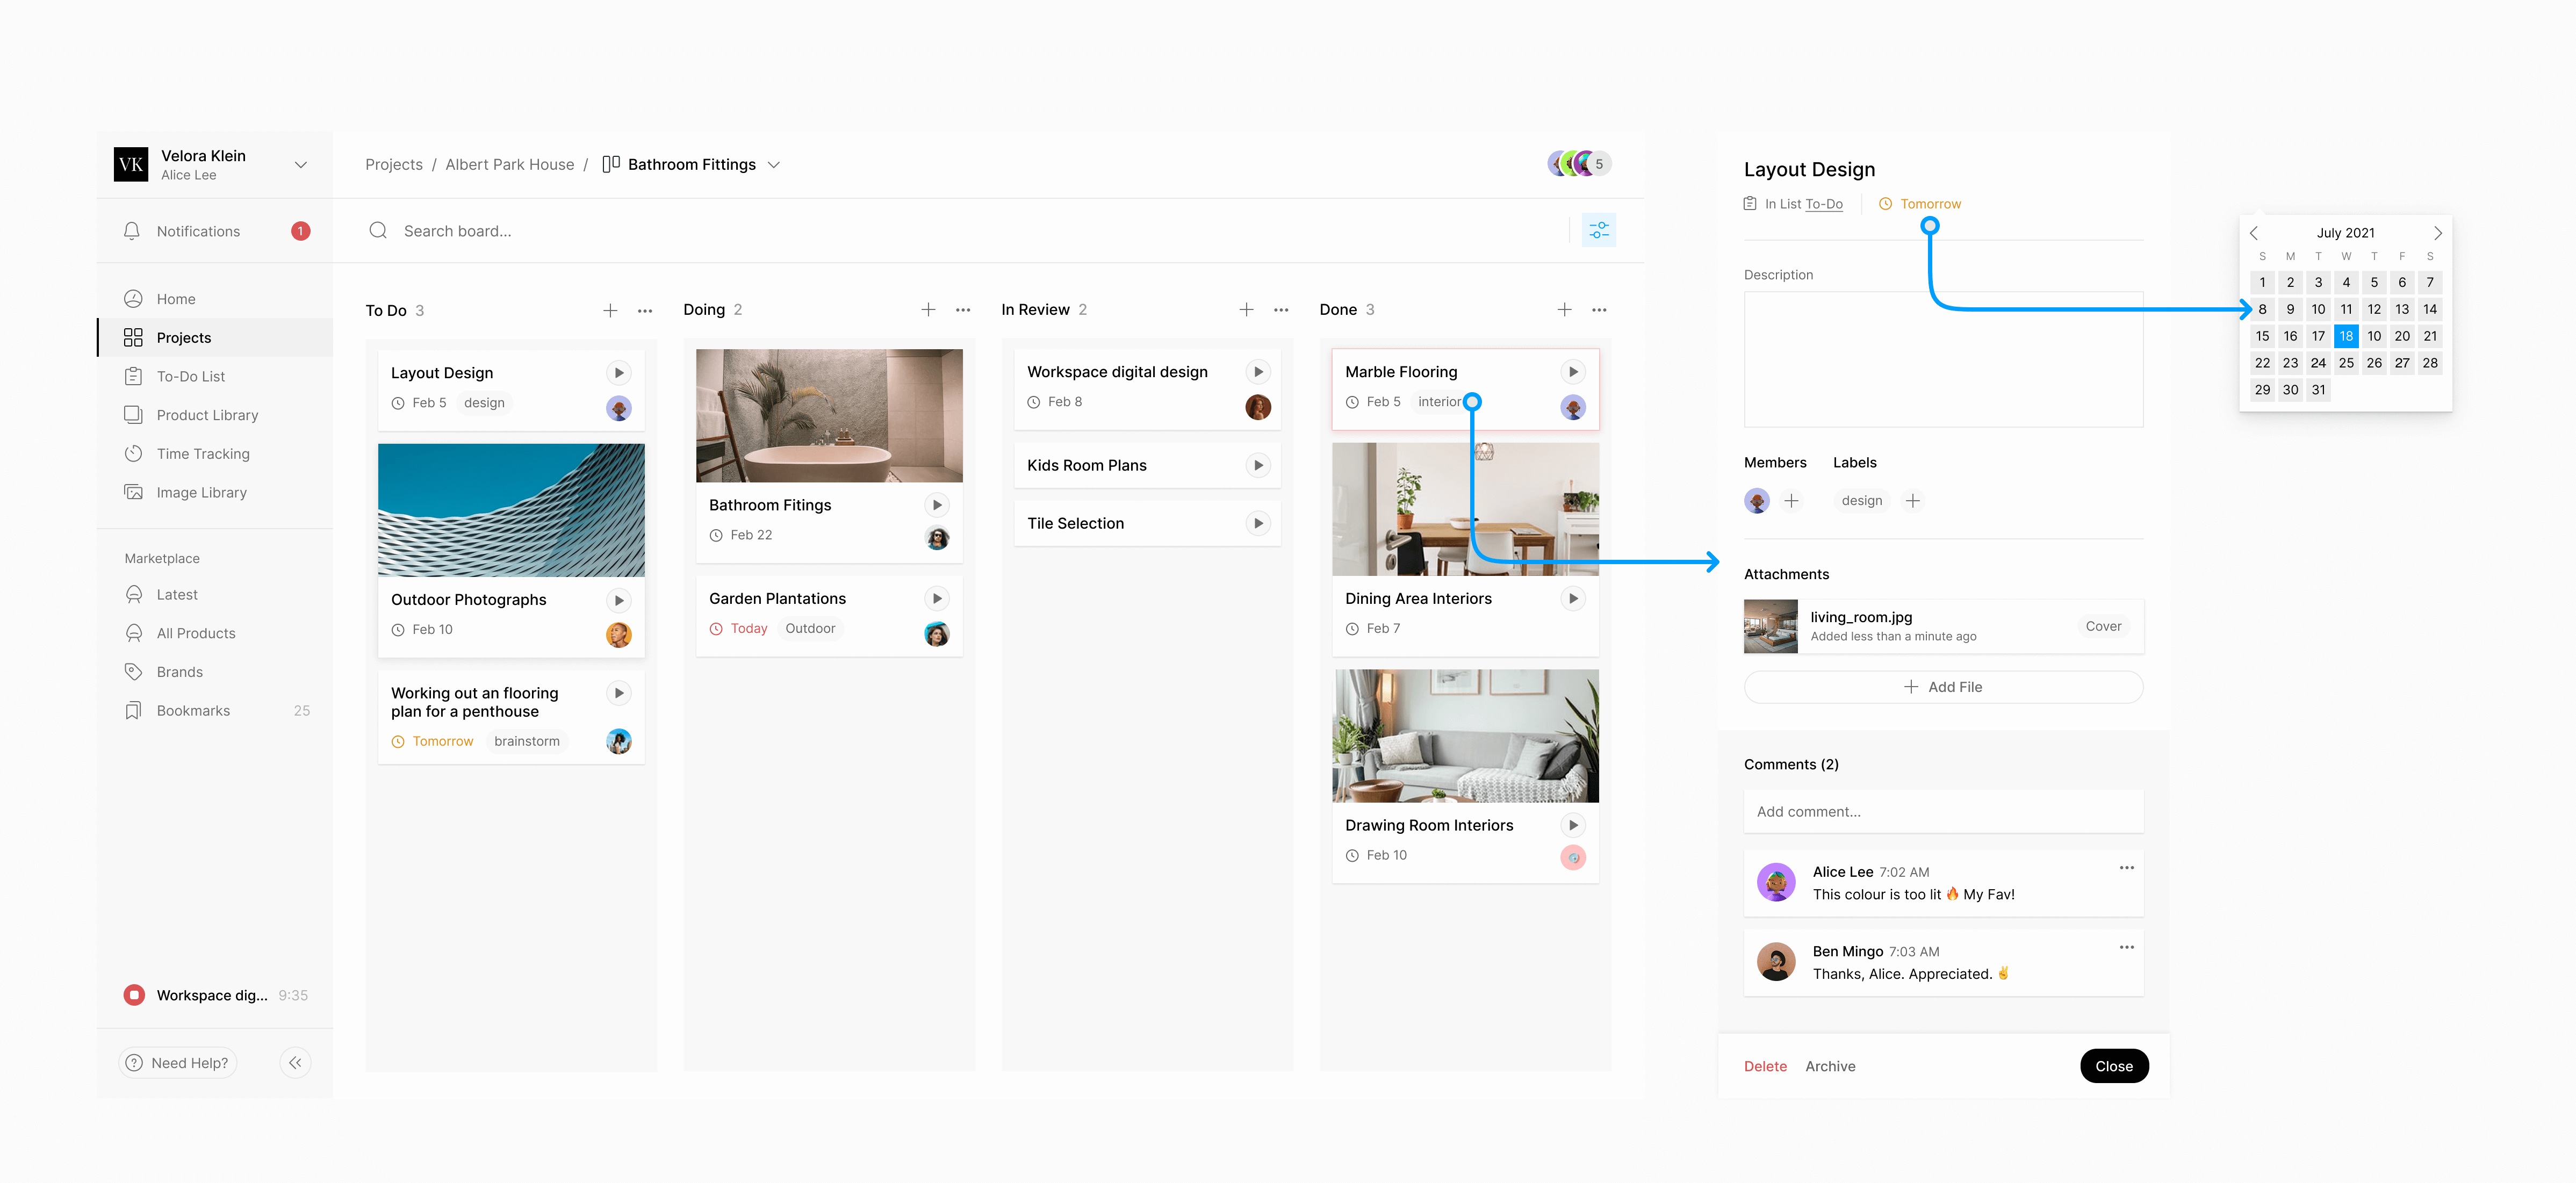Screen dimensions: 2576x1183
Task: Start timer on Tile Selection card
Action: coord(1258,523)
